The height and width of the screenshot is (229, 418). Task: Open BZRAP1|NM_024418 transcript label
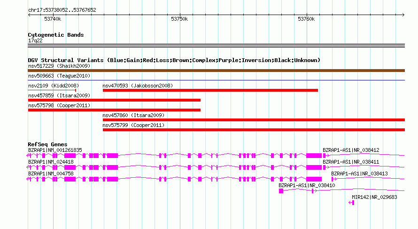pos(51,162)
